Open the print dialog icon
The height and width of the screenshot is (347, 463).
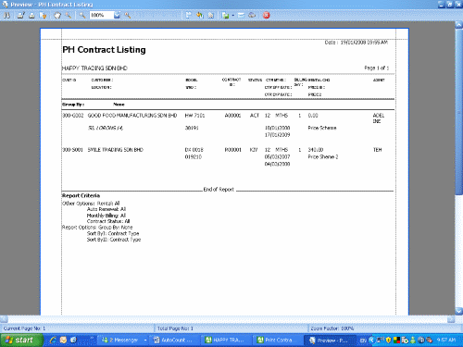[x=20, y=15]
